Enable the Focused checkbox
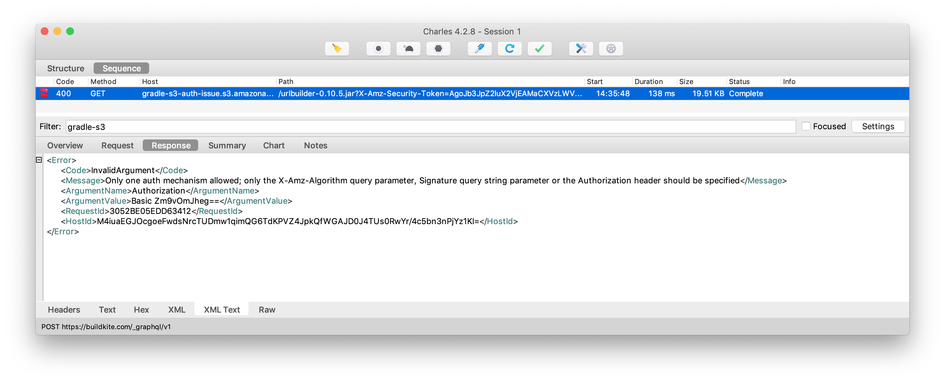945x382 pixels. tap(805, 126)
